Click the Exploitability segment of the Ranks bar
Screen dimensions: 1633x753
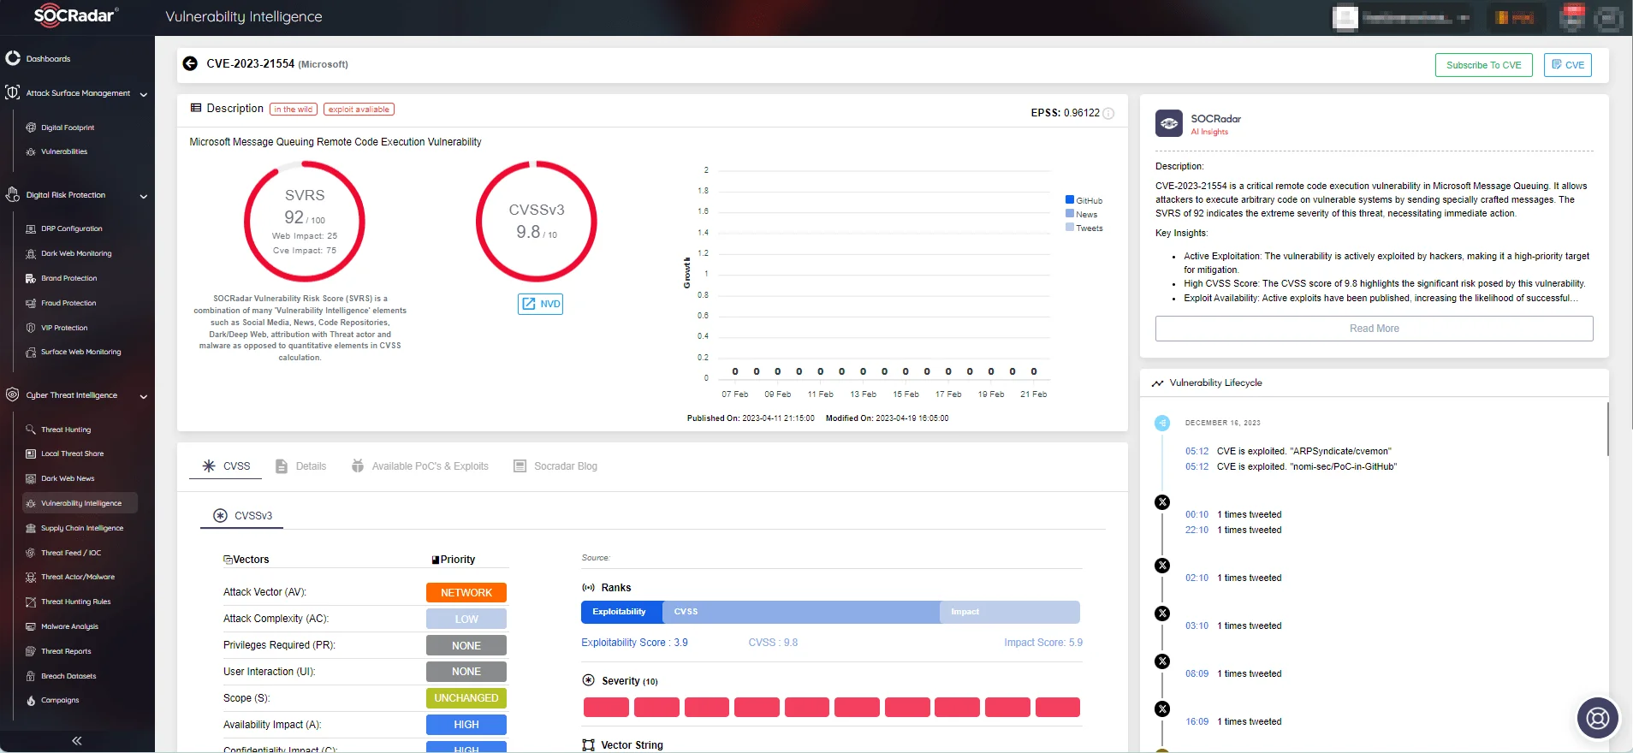(x=621, y=612)
